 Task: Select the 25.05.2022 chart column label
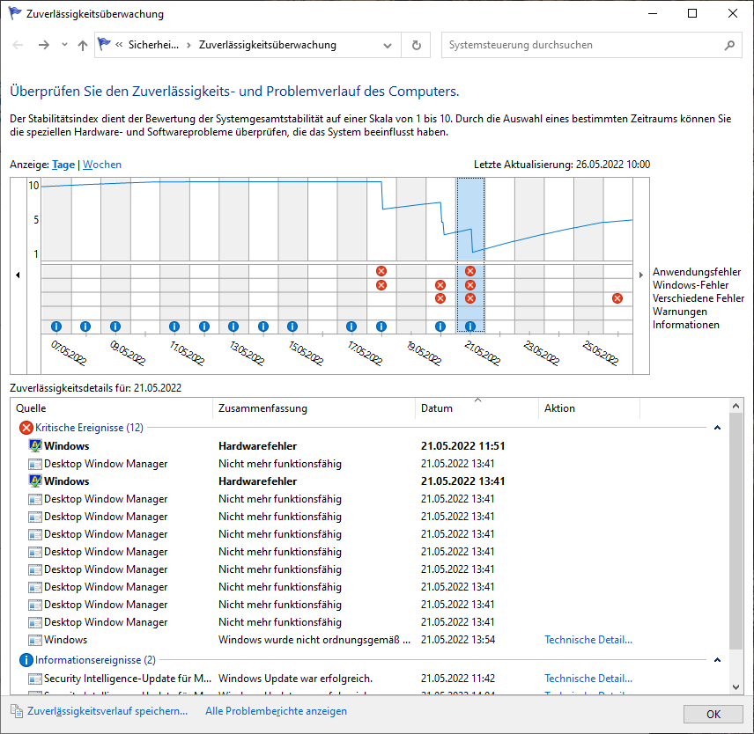point(601,353)
